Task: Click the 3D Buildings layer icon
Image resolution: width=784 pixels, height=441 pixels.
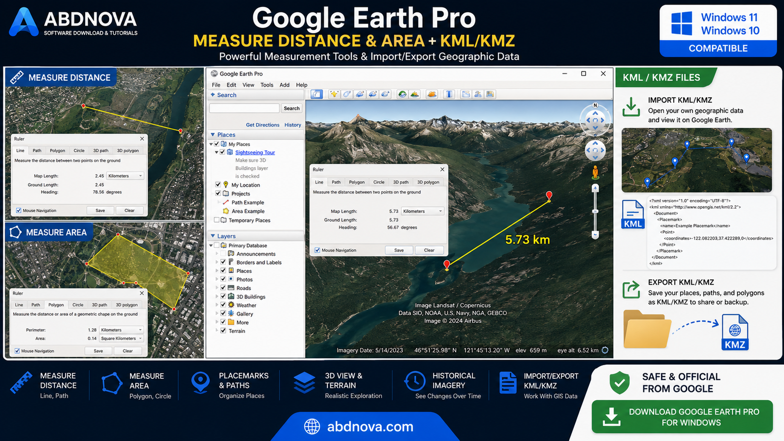Action: 231,296
